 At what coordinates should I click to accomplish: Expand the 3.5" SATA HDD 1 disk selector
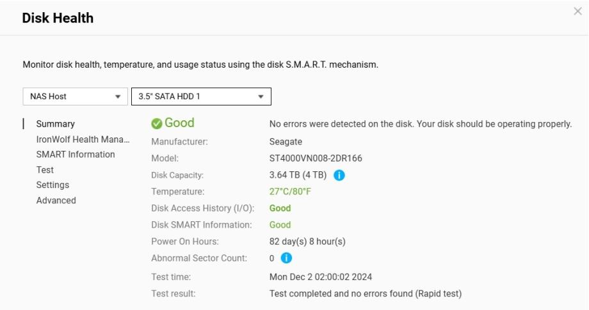coord(201,97)
